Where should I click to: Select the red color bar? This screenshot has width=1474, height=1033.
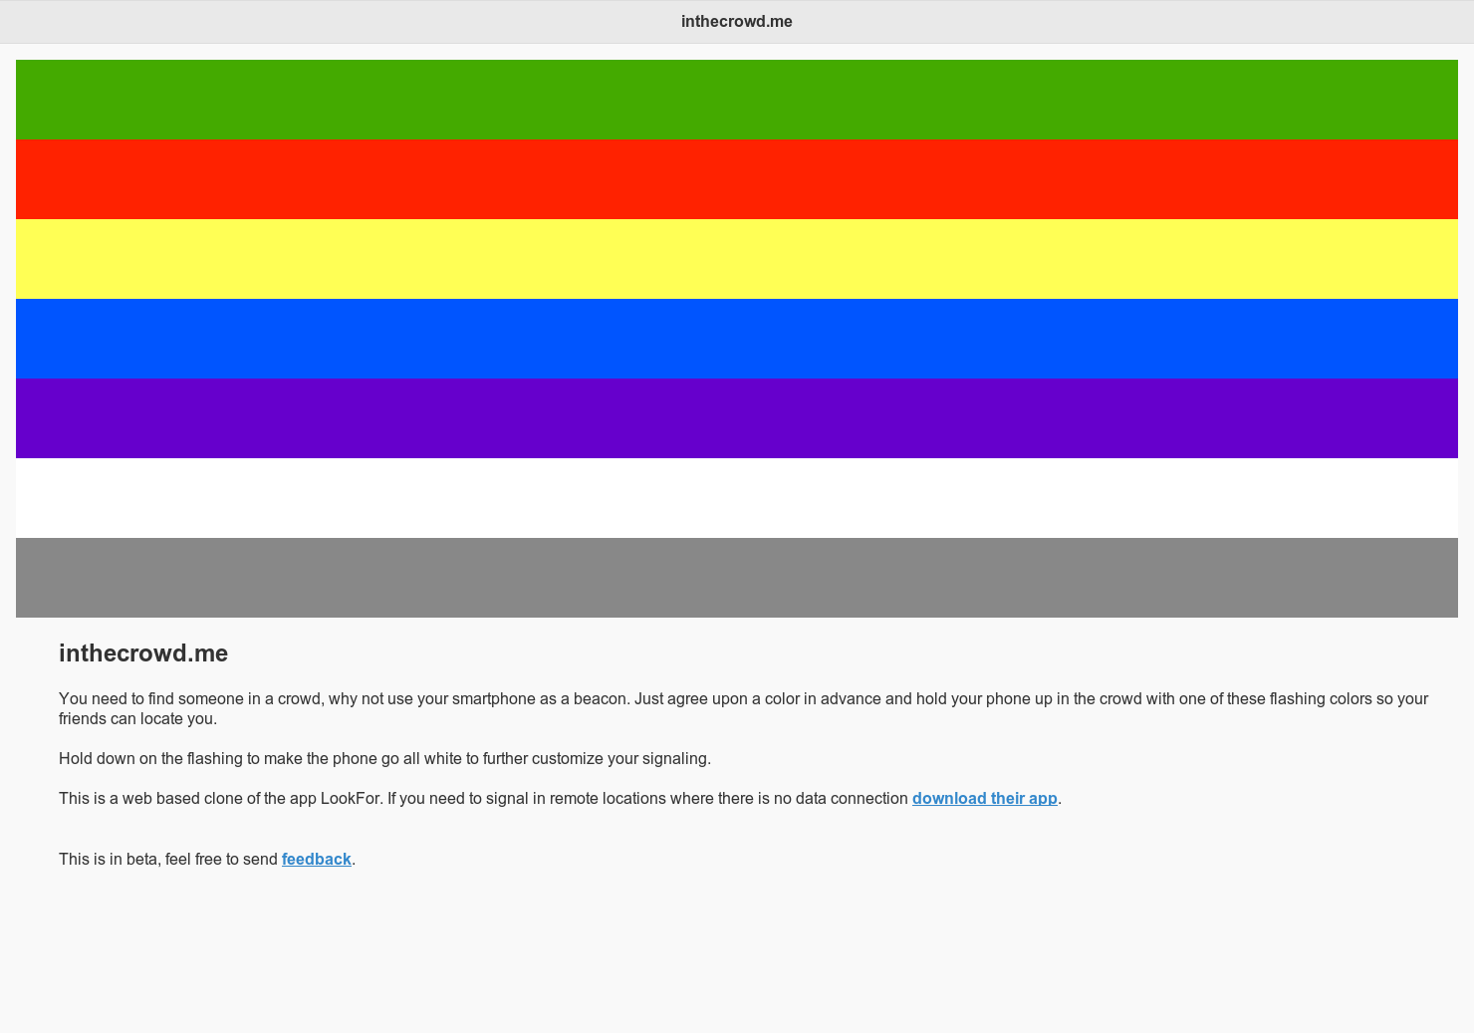point(737,179)
